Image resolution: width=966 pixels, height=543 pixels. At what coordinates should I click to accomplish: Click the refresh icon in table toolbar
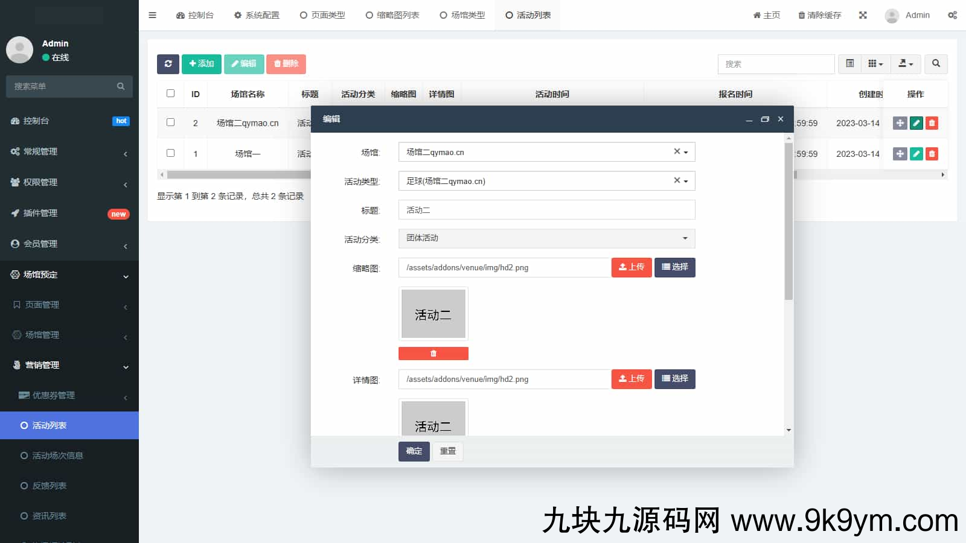tap(168, 64)
